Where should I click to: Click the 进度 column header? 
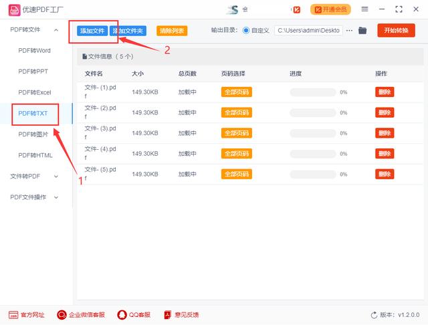pos(296,74)
